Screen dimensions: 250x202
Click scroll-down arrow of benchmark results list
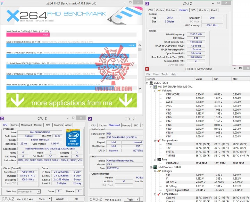click(140, 89)
